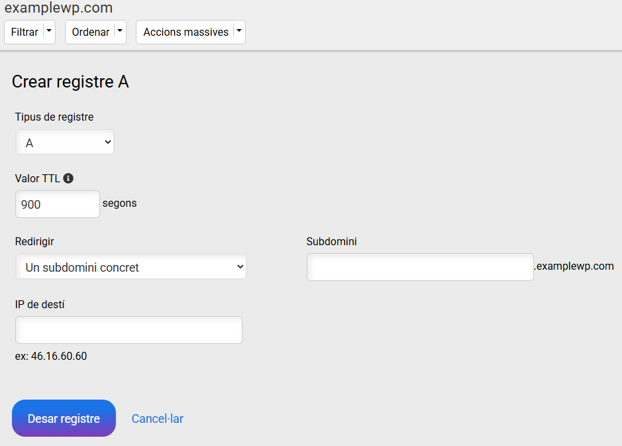Viewport: 622px width, 446px height.
Task: Save with the Desar registre button
Action: pyautogui.click(x=64, y=418)
